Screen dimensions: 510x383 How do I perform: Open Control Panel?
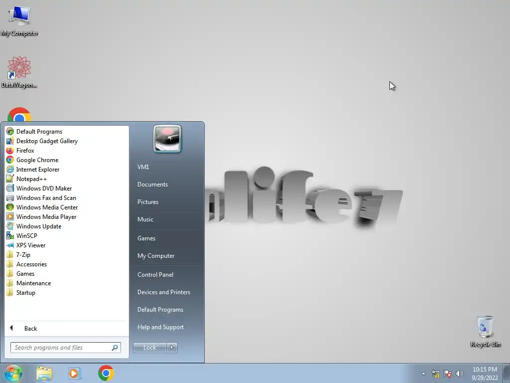155,275
